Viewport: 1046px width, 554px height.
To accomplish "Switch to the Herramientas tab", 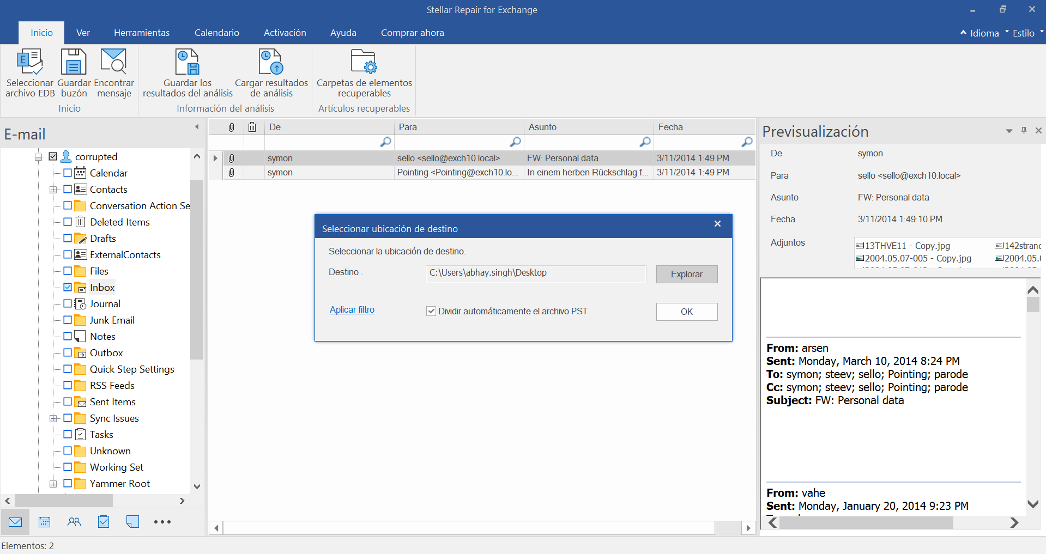I will point(142,33).
